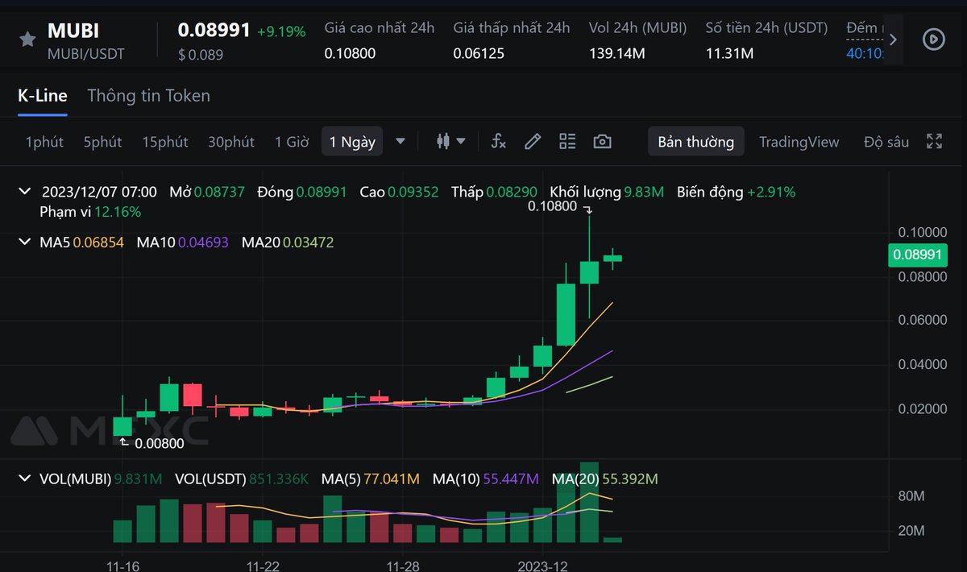Select the 15phút interval
The width and height of the screenshot is (967, 572).
click(x=165, y=142)
